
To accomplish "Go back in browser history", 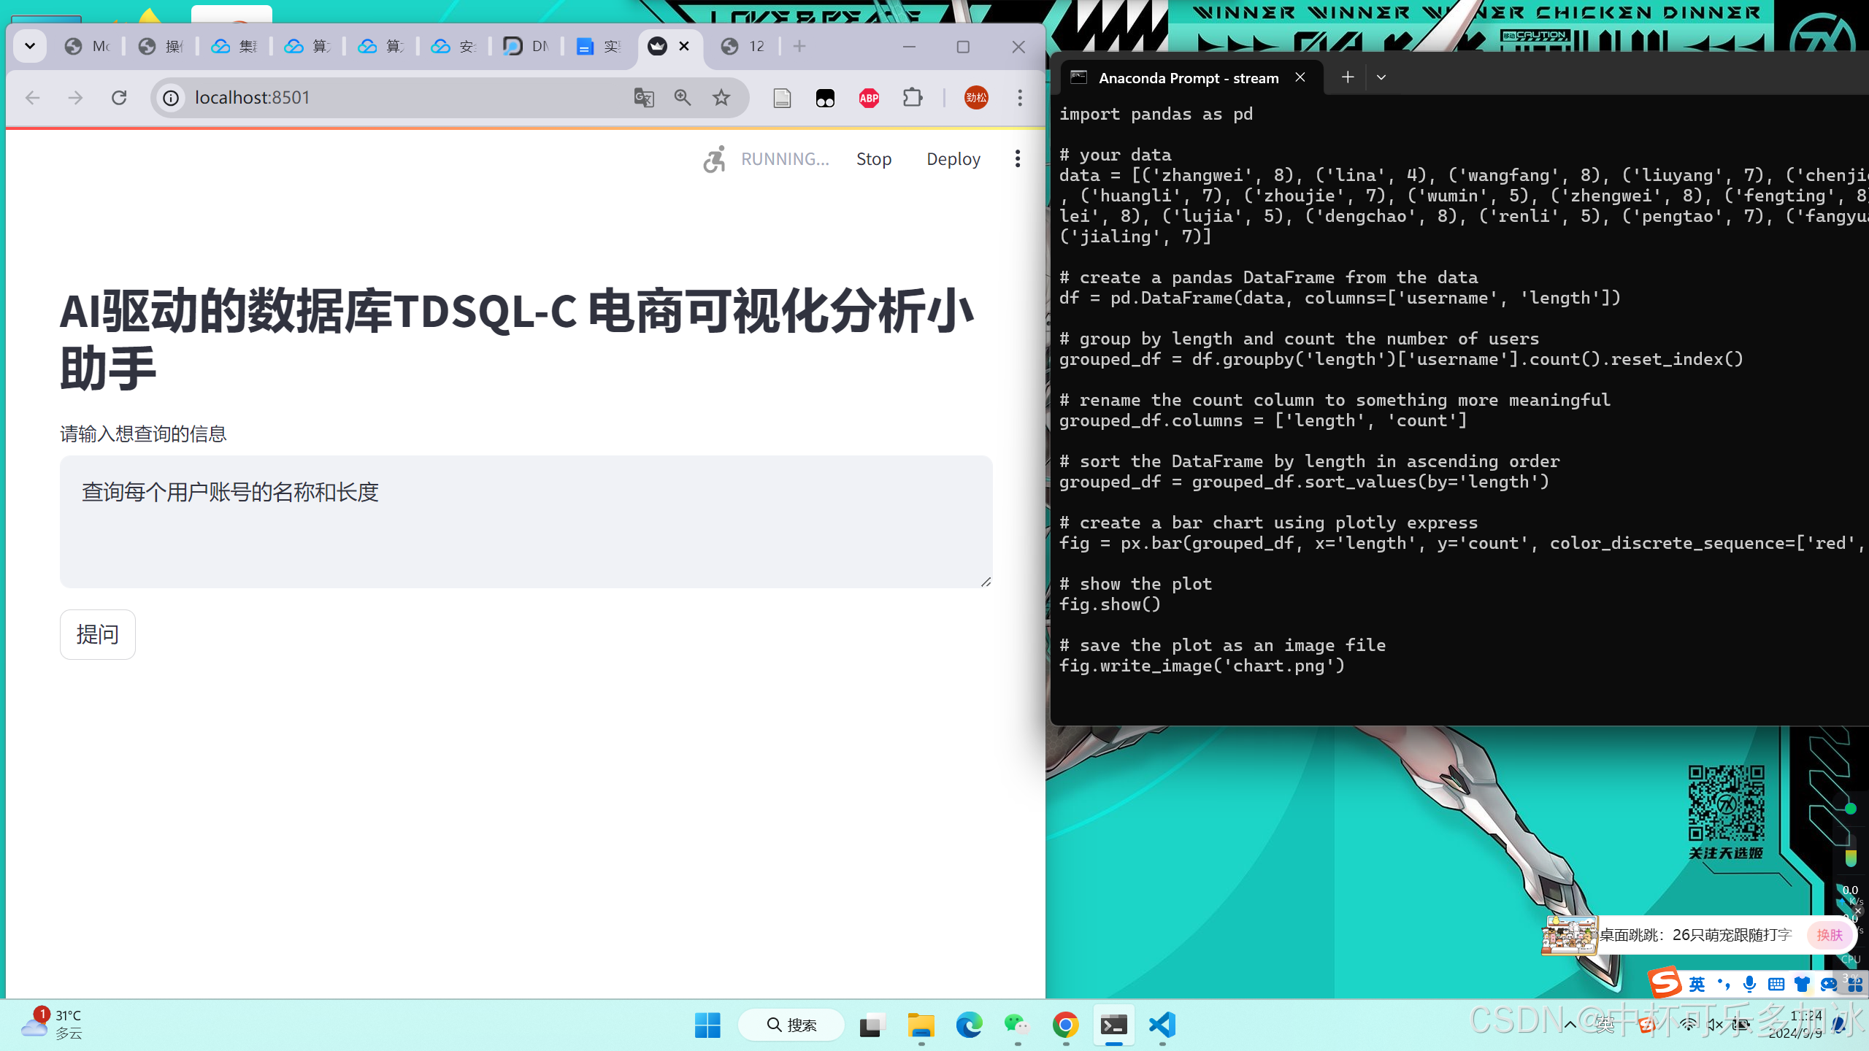I will pos(32,98).
